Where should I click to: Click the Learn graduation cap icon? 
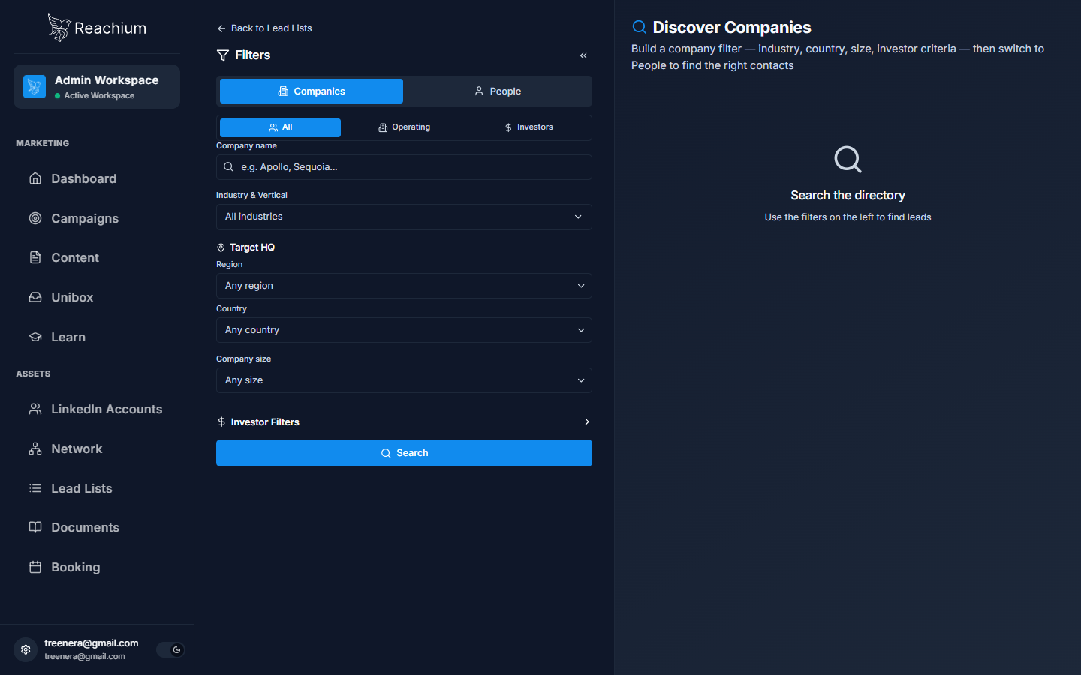(x=35, y=337)
